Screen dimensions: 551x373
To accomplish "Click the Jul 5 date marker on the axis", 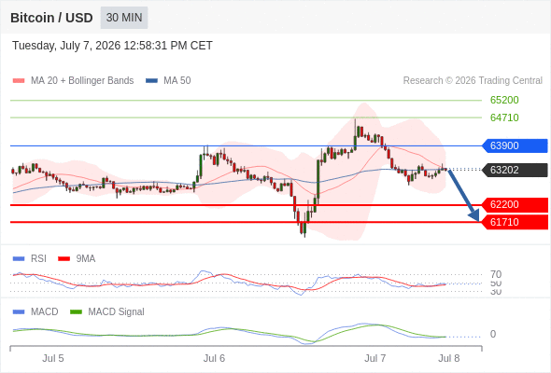I will [x=53, y=358].
